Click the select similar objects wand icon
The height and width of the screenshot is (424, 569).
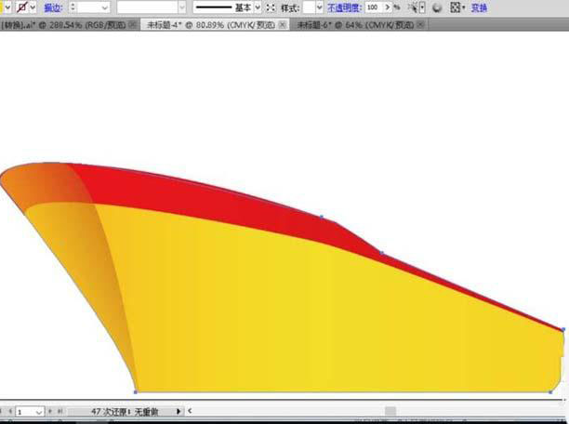[413, 7]
